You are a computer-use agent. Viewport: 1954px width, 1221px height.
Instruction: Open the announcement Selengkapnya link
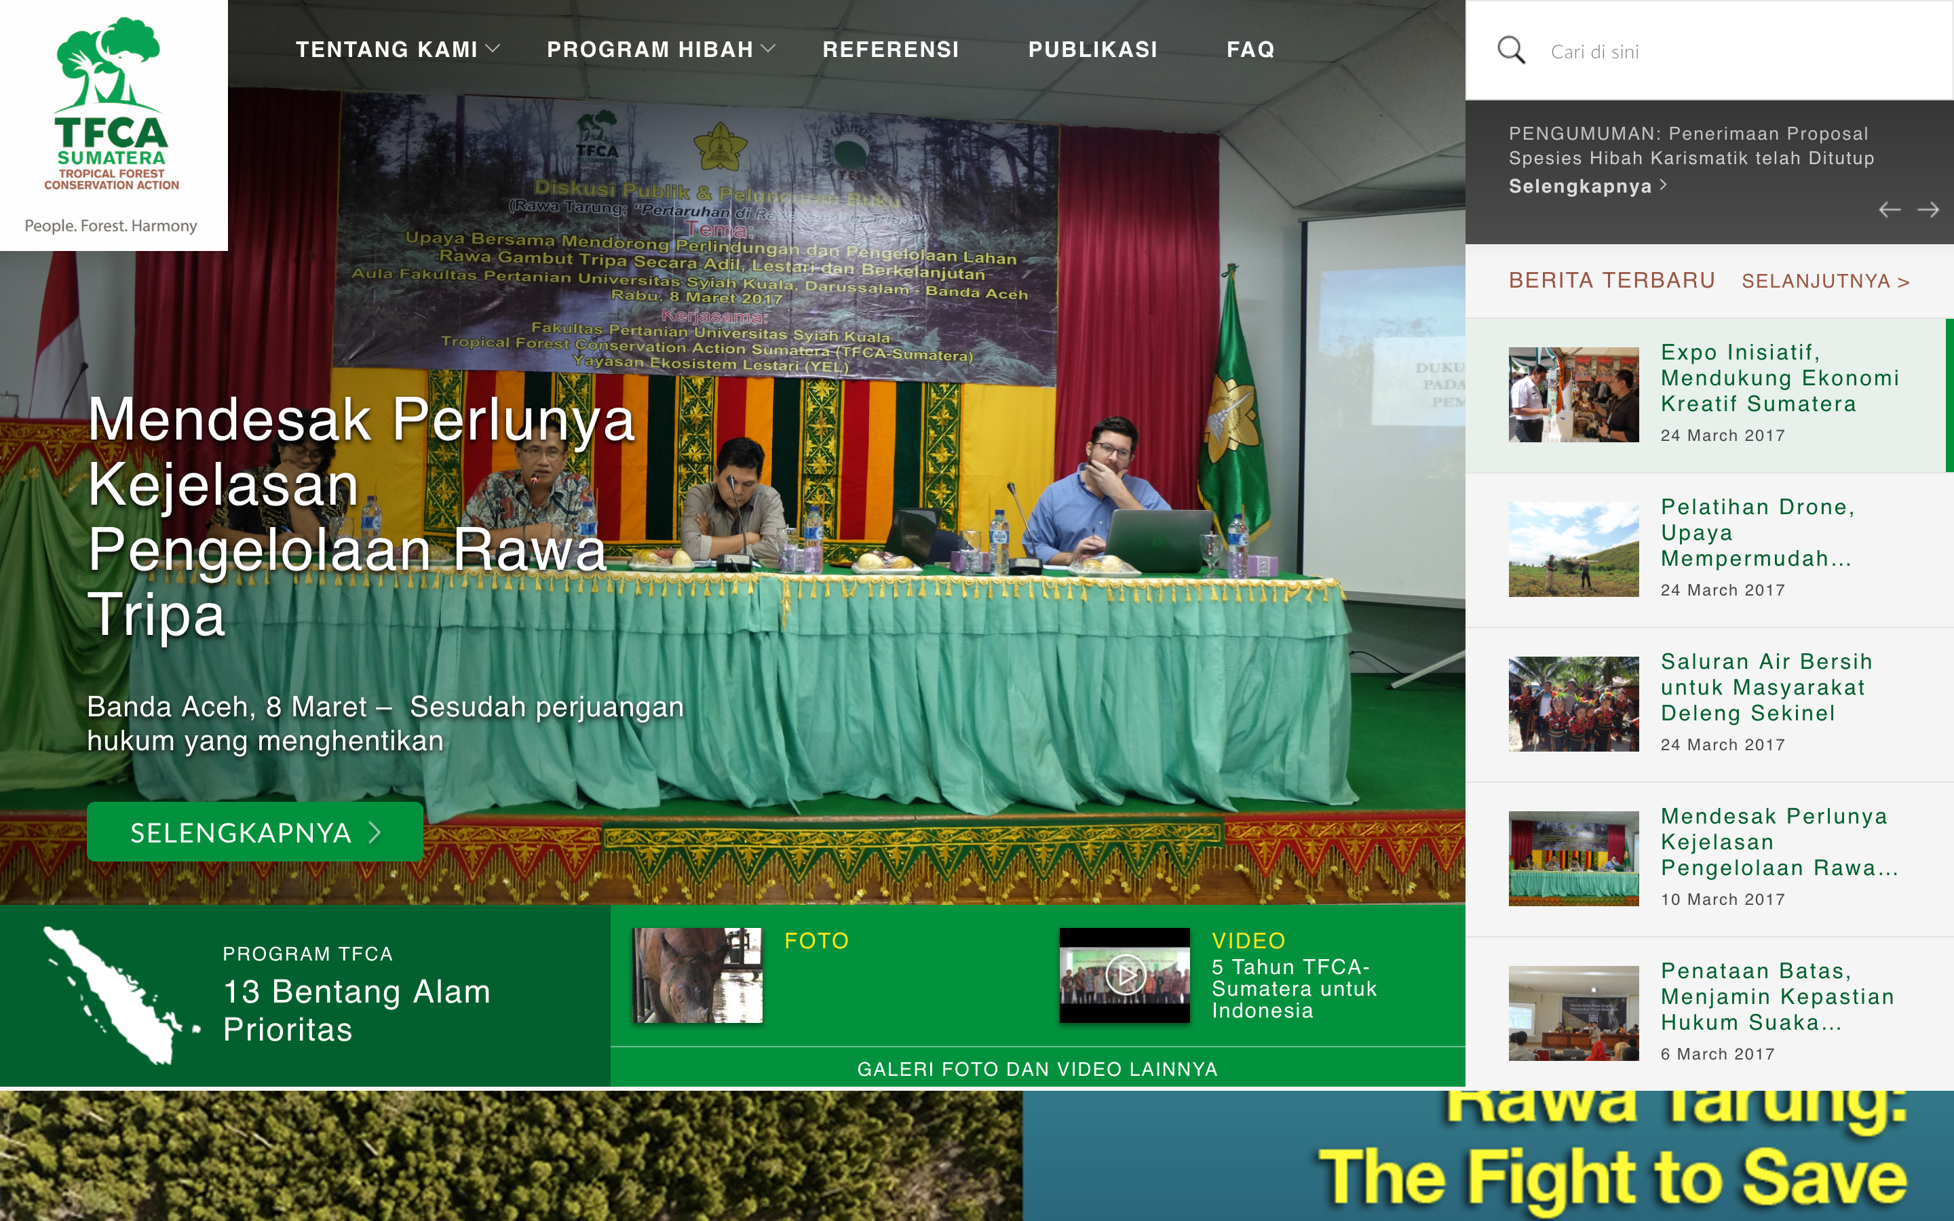1588,186
